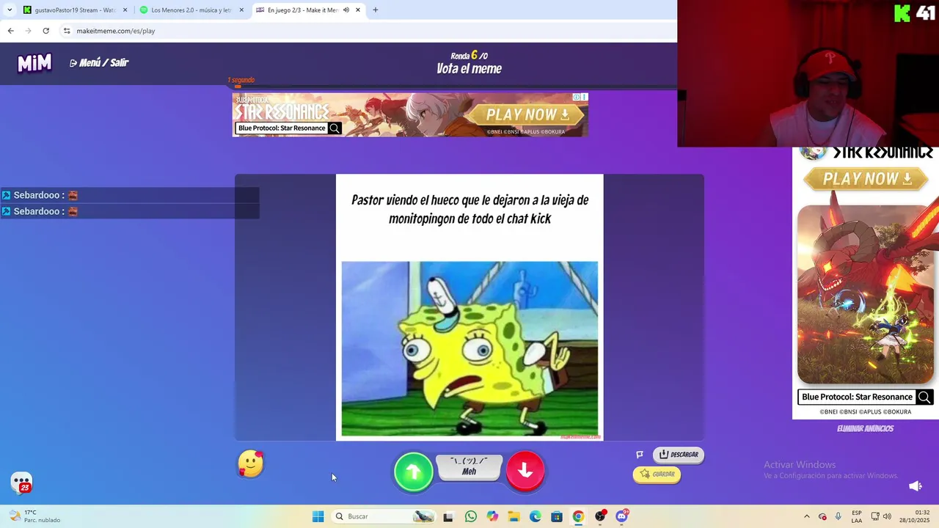This screenshot has height=528, width=939.
Task: Click the Play Now button in sidebar ad
Action: tap(866, 178)
